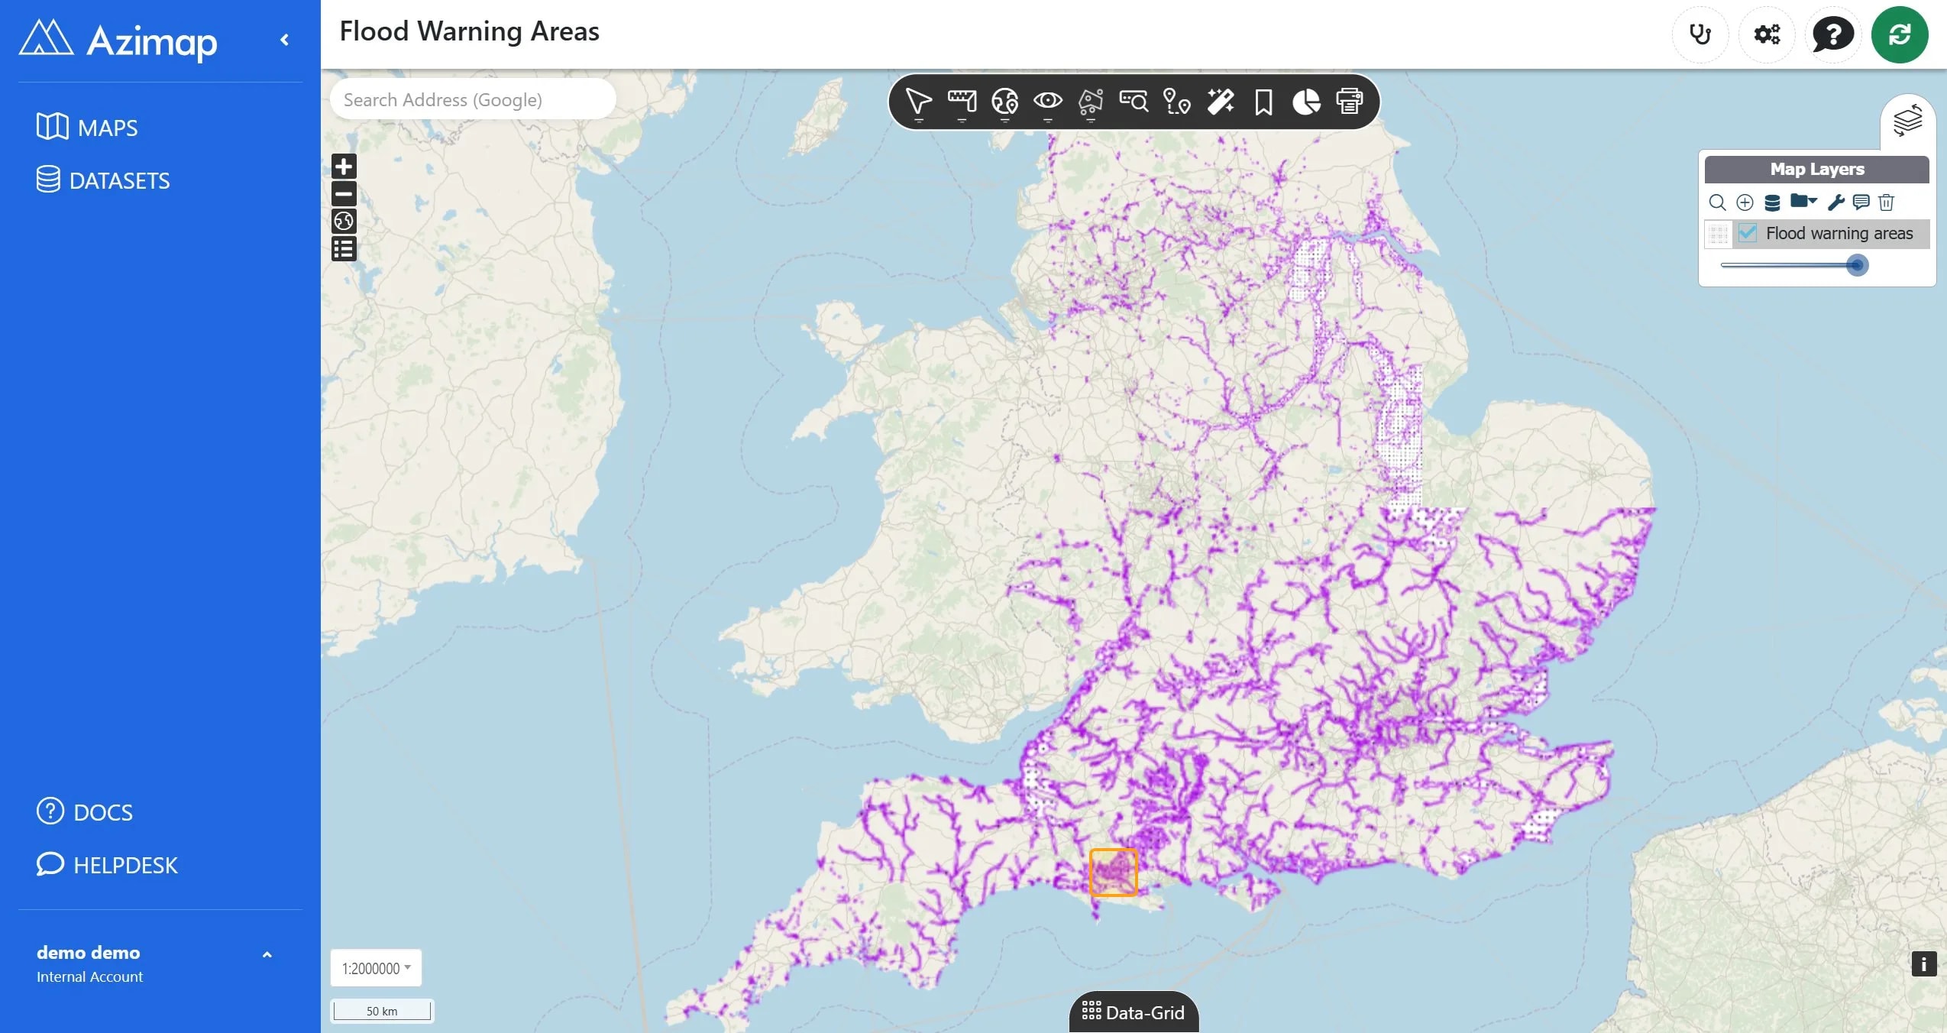This screenshot has width=1947, height=1033.
Task: Open the HELPDESK link
Action: [x=107, y=865]
